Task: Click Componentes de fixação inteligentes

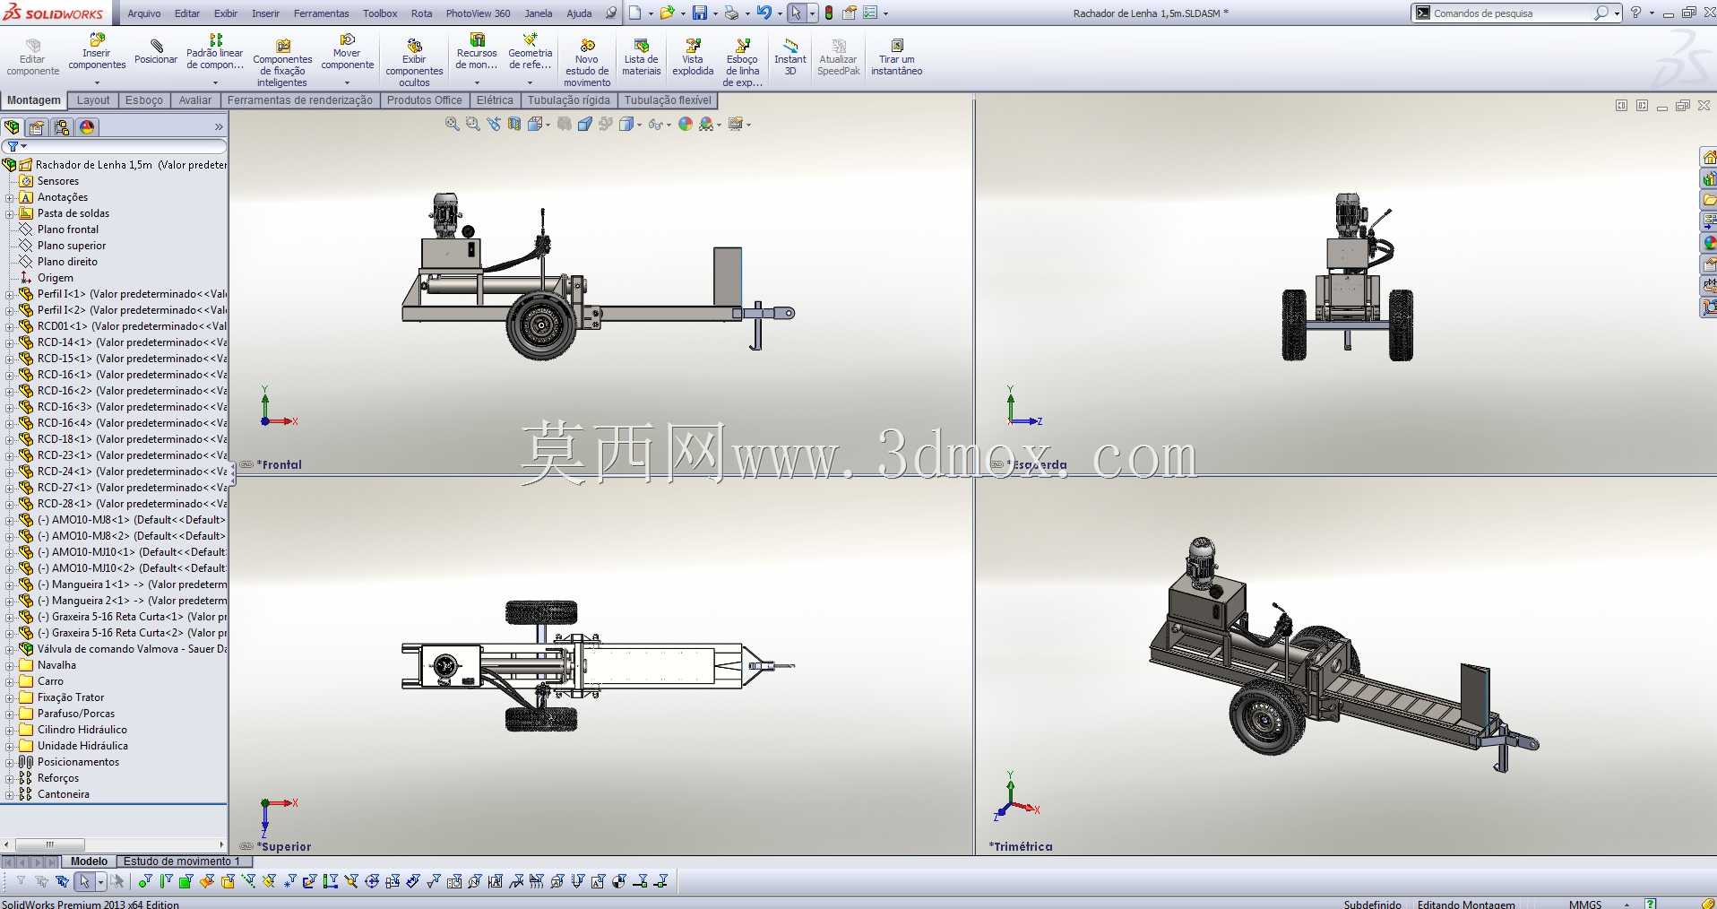Action: coord(282,63)
